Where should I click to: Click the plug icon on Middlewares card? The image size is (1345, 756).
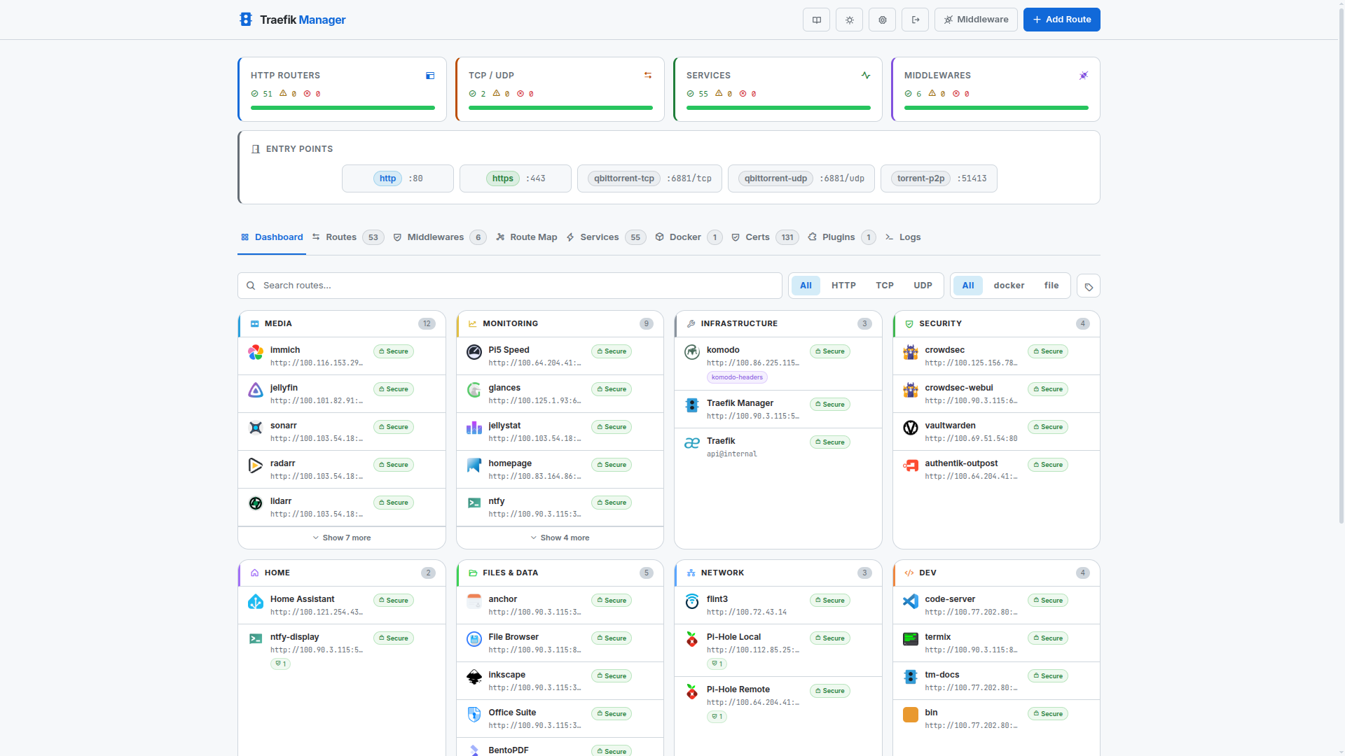(1084, 76)
